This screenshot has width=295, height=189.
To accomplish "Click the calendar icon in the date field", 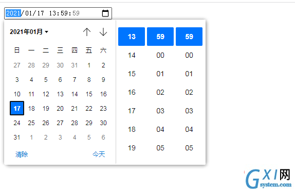I will (x=105, y=13).
